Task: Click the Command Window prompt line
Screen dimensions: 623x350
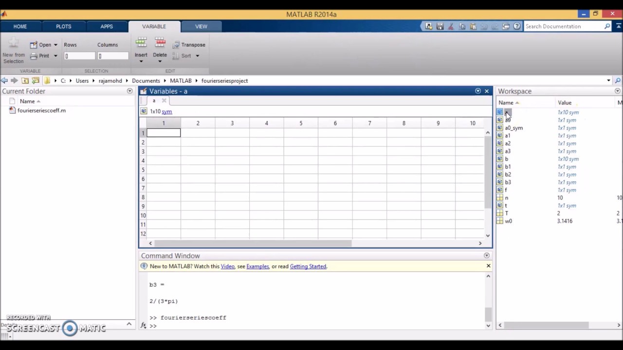Action: click(316, 326)
